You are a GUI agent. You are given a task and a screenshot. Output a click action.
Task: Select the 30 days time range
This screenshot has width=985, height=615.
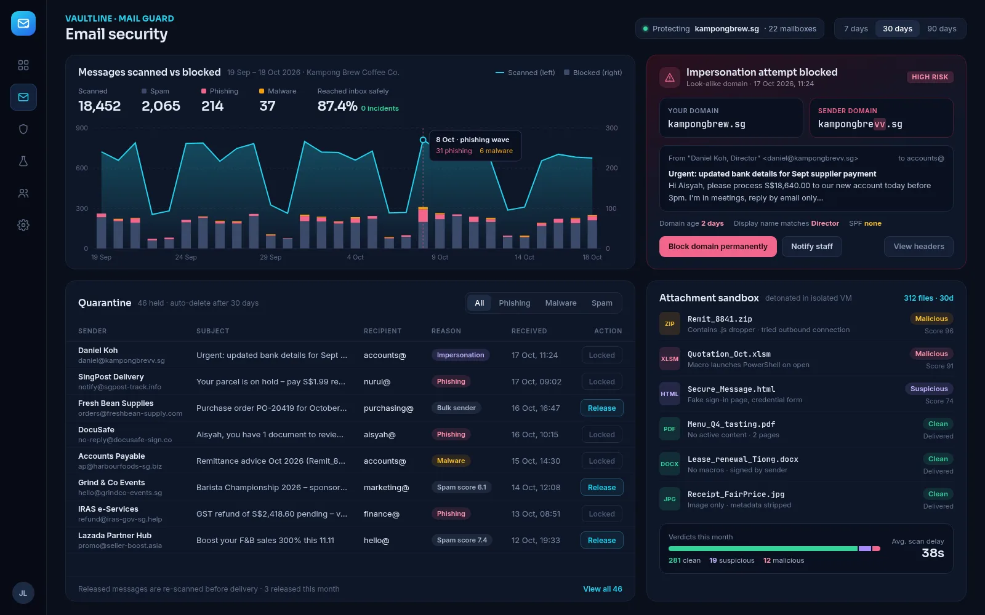click(x=898, y=29)
